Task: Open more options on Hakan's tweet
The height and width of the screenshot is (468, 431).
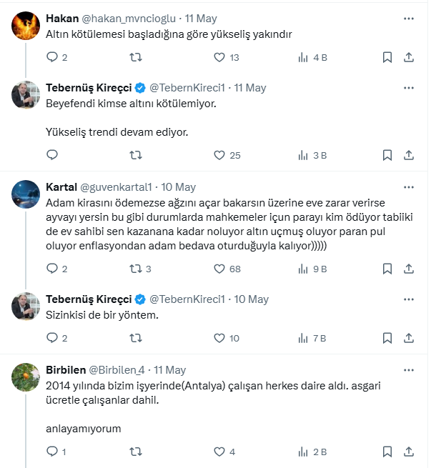Action: tap(409, 18)
